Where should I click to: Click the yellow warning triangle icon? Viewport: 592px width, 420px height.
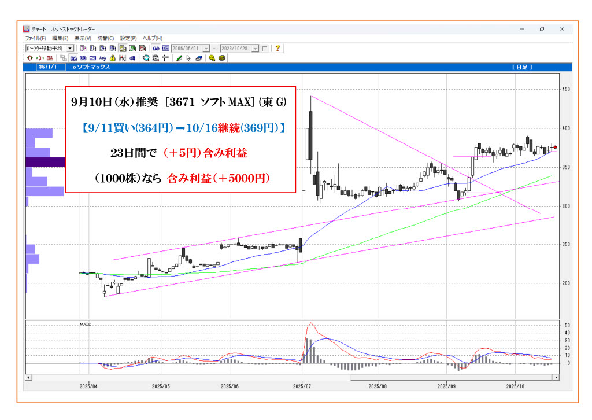(x=112, y=58)
